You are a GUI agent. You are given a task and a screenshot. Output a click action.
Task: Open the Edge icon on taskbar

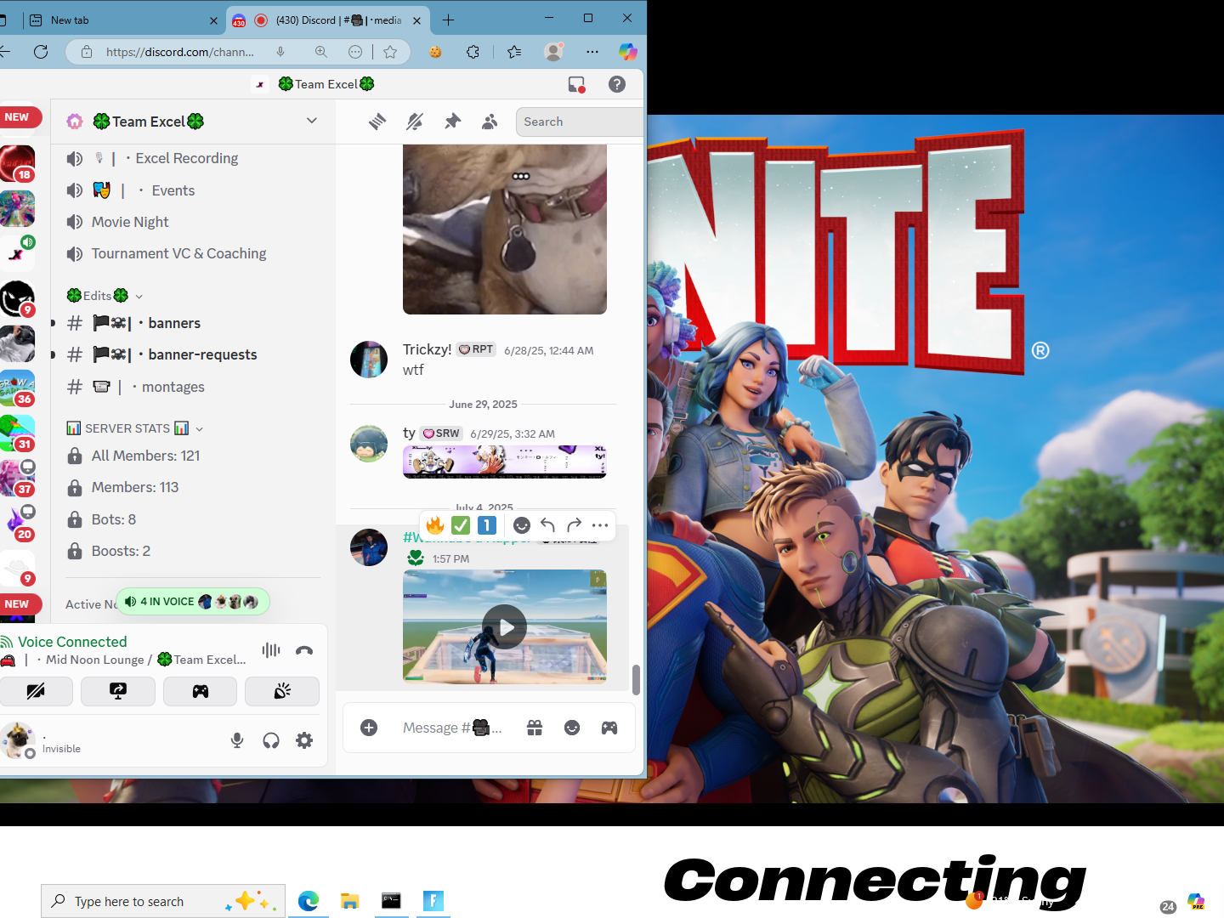(309, 901)
